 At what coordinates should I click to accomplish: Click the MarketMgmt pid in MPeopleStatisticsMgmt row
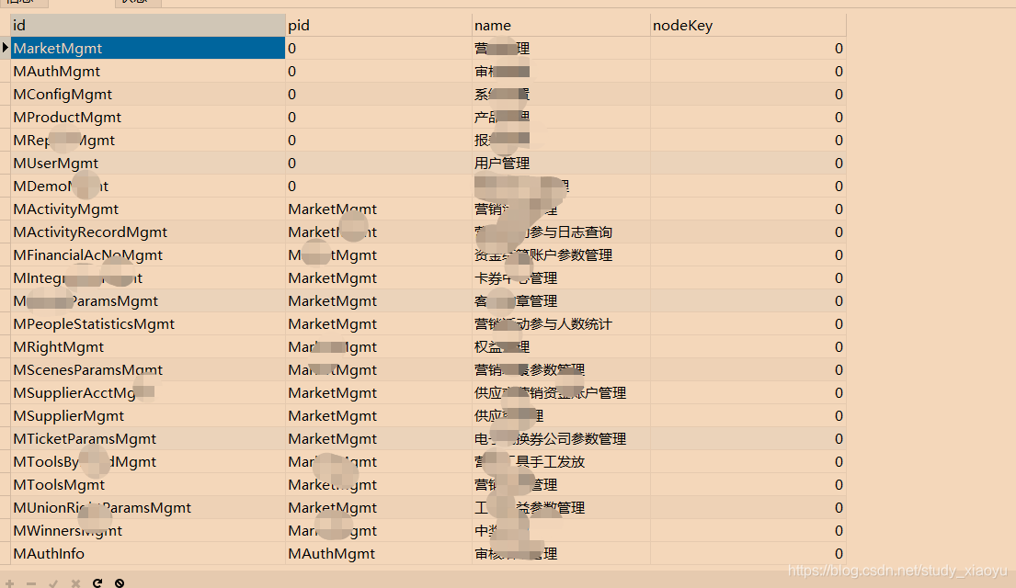[x=379, y=323]
